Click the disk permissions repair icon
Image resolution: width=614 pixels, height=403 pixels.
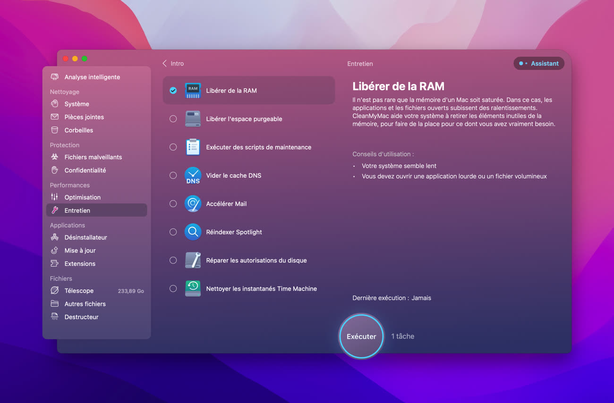pyautogui.click(x=193, y=260)
